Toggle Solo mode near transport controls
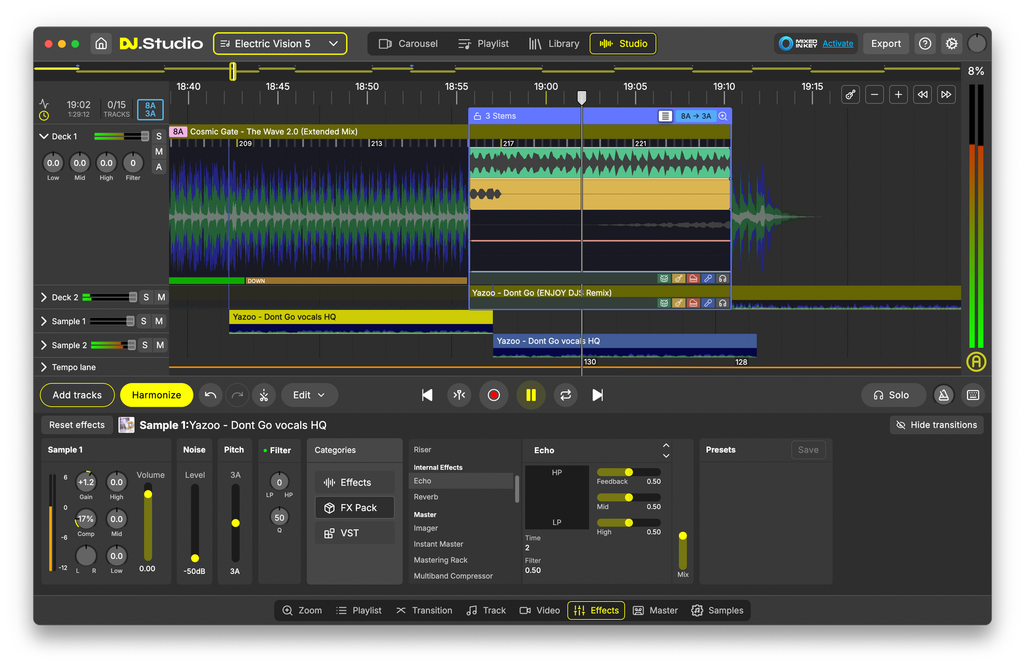1025x665 pixels. click(893, 395)
